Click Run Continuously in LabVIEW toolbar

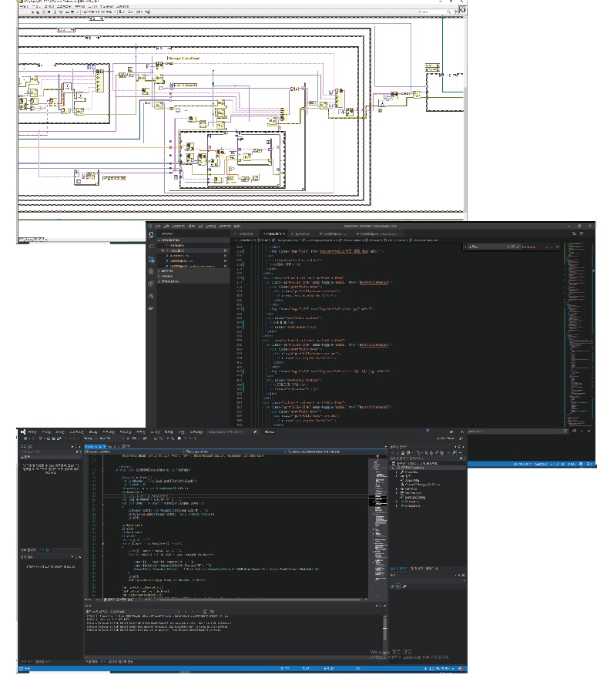38,12
